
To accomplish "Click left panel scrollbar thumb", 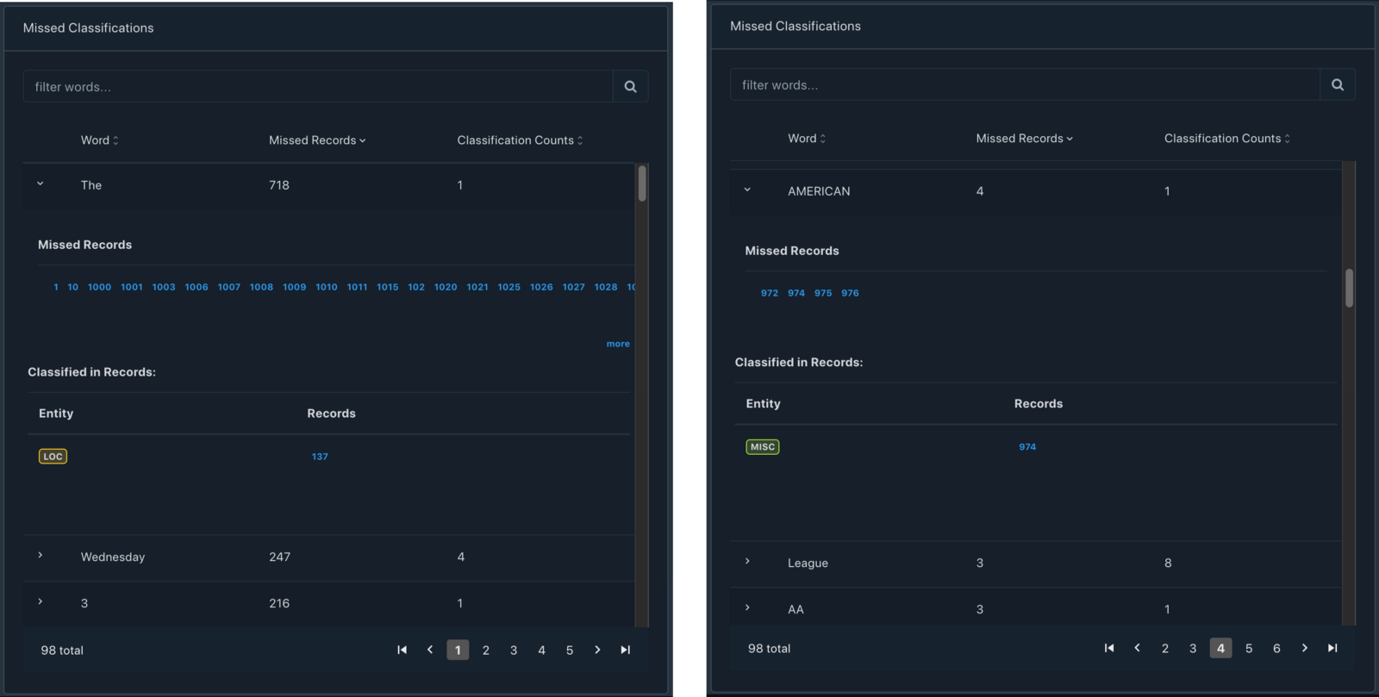I will pyautogui.click(x=642, y=184).
